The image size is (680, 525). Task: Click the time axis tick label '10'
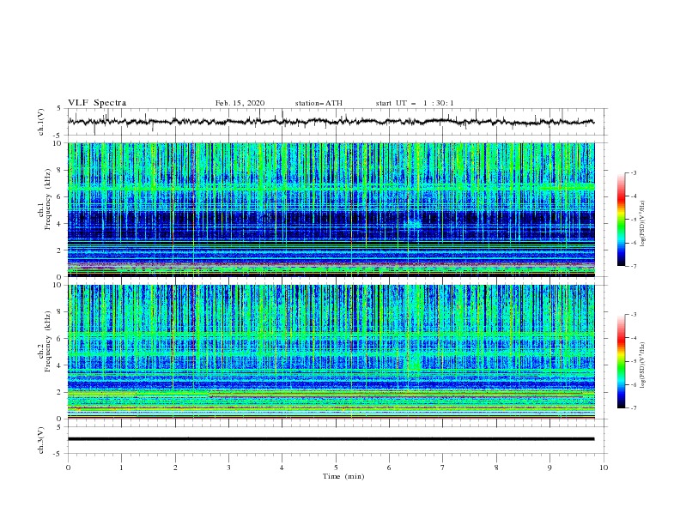click(x=604, y=468)
